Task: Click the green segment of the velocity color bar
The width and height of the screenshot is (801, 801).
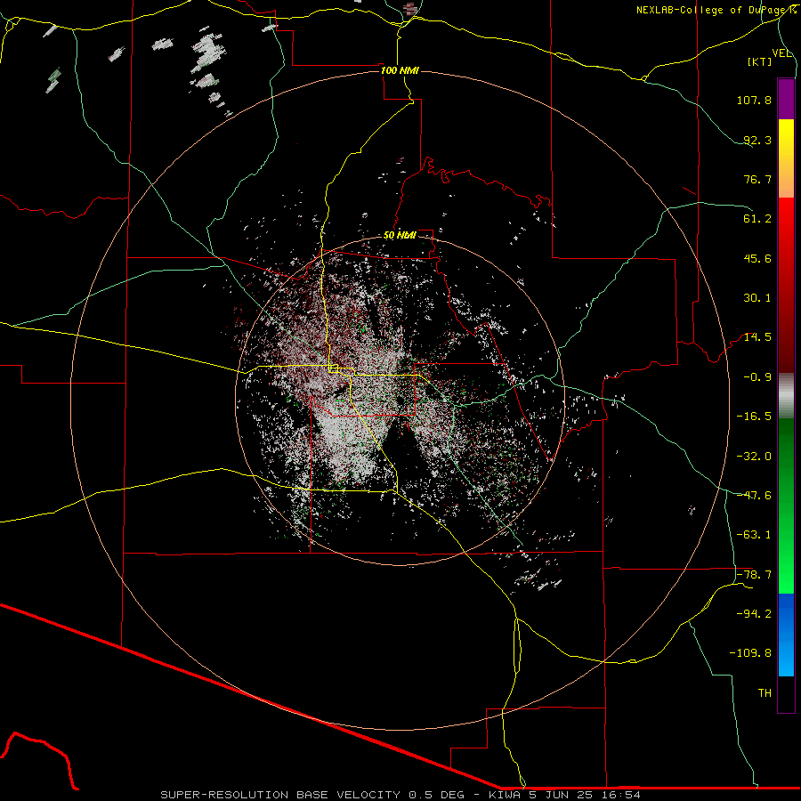Action: click(786, 506)
